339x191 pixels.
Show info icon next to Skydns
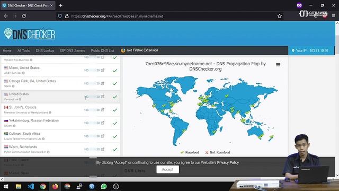[14, 126]
